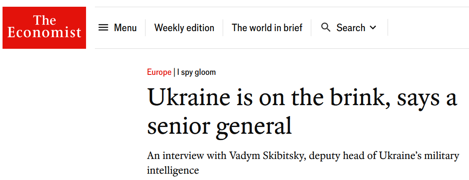Screen dimensions: 469x180
Task: Open the Weekly edition page
Action: click(184, 28)
